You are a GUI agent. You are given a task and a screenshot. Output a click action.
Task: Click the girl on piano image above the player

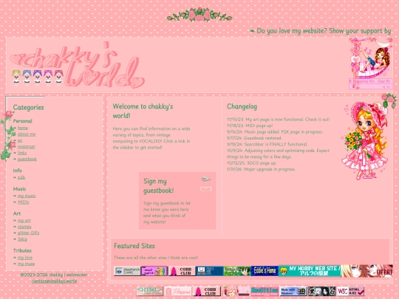click(x=371, y=58)
